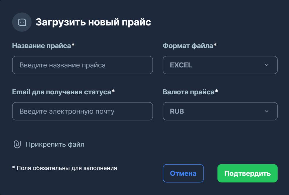Image resolution: width=289 pixels, height=195 pixels.
Task: Select the EXCEL value text inside the combo box
Action: [181, 65]
